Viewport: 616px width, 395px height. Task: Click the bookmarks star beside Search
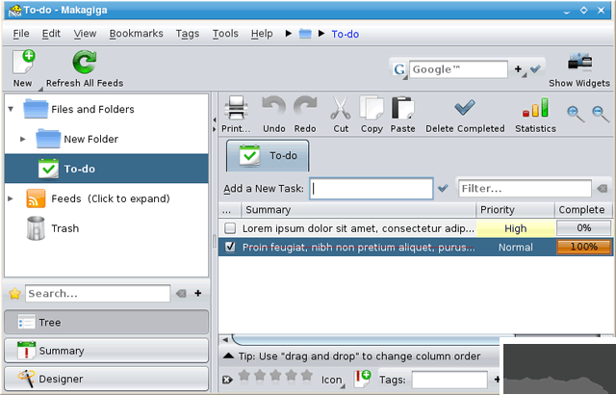pyautogui.click(x=15, y=293)
